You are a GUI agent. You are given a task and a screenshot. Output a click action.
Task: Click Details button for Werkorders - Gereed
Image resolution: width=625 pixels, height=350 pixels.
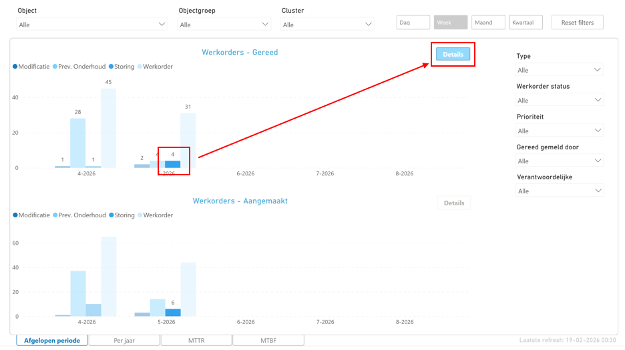pyautogui.click(x=453, y=55)
